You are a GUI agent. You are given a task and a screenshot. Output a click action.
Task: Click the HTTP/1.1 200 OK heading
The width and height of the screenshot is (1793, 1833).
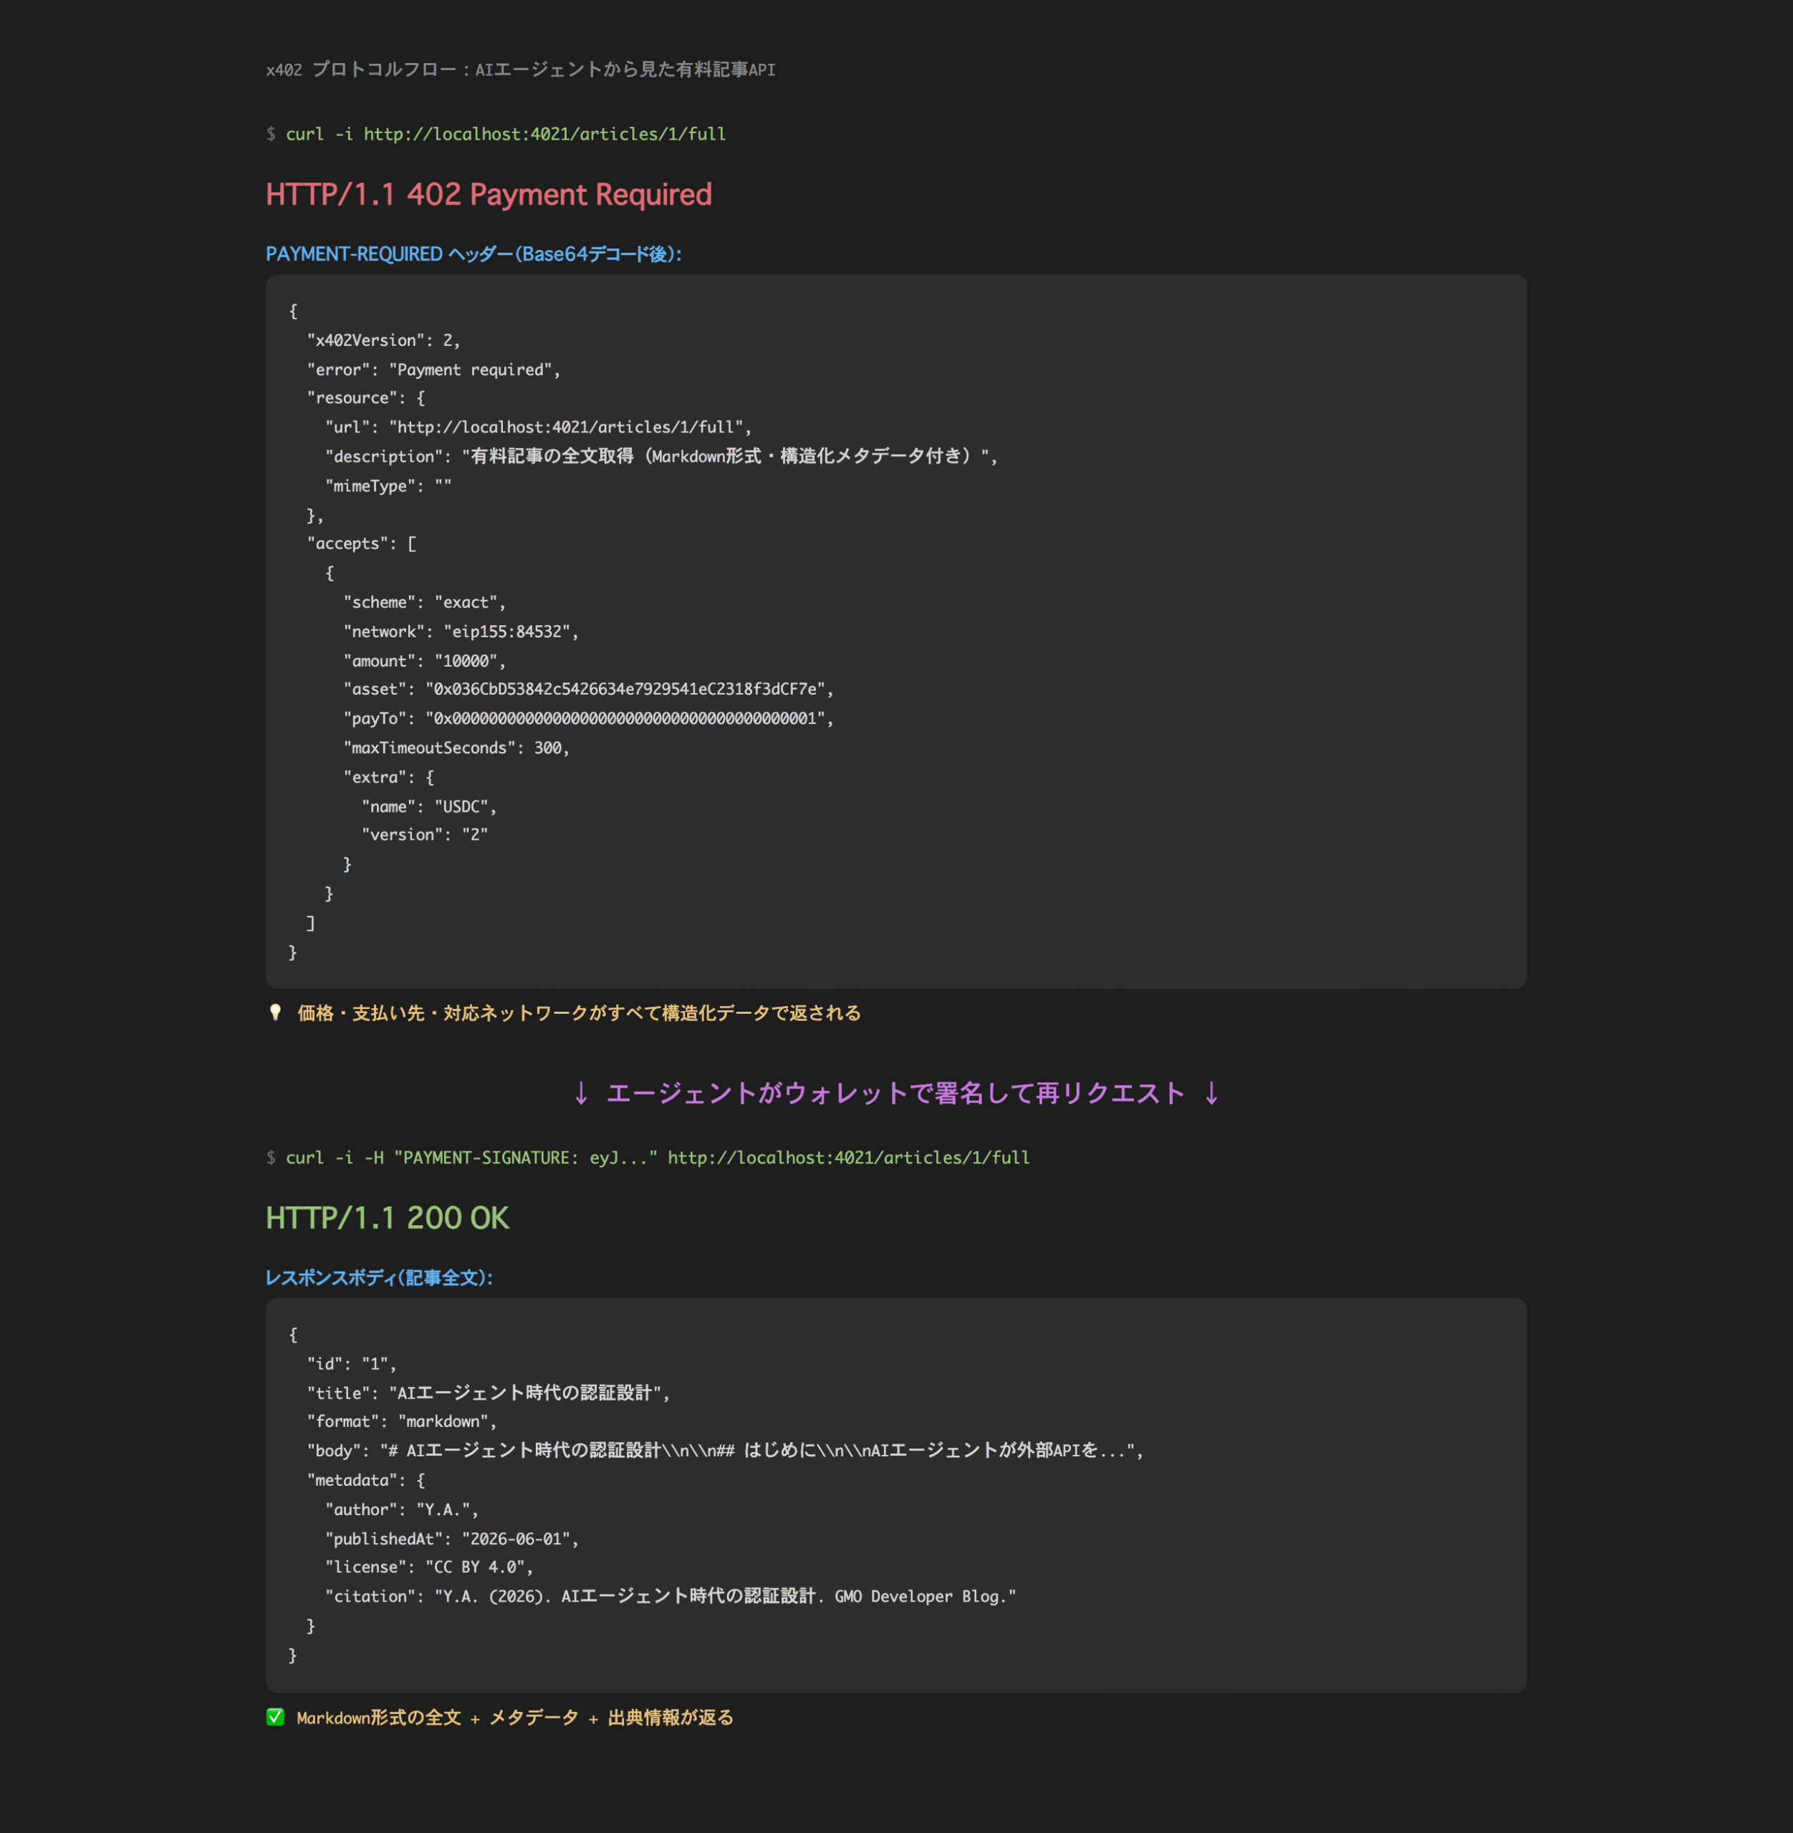pyautogui.click(x=387, y=1218)
